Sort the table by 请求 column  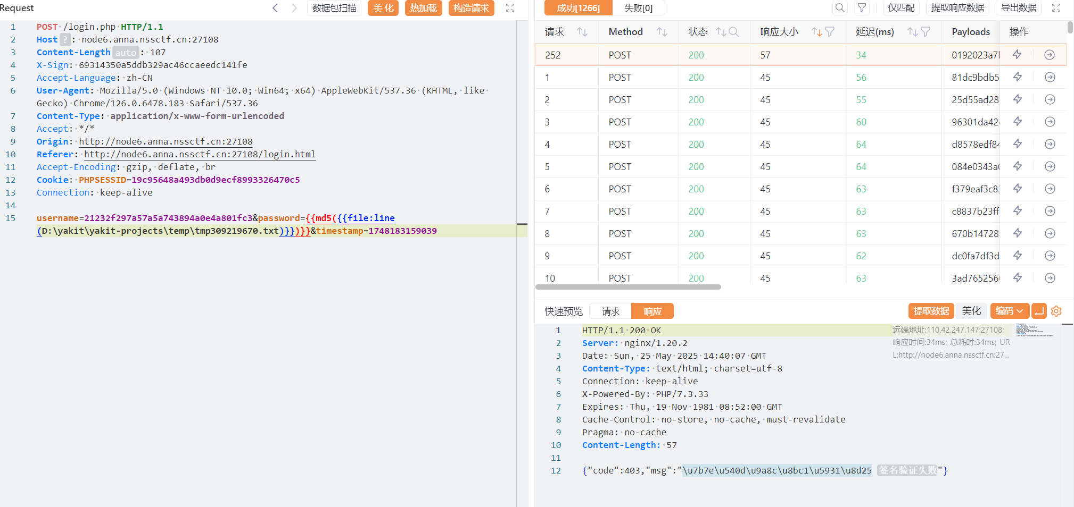[582, 32]
